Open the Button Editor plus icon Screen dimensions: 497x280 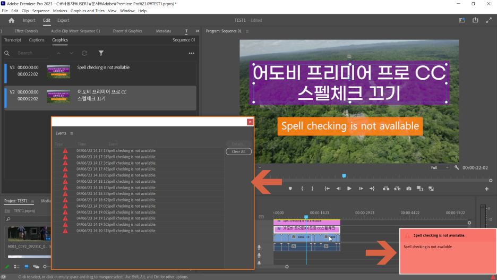tap(486, 189)
